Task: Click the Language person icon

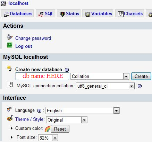Action: (9, 109)
